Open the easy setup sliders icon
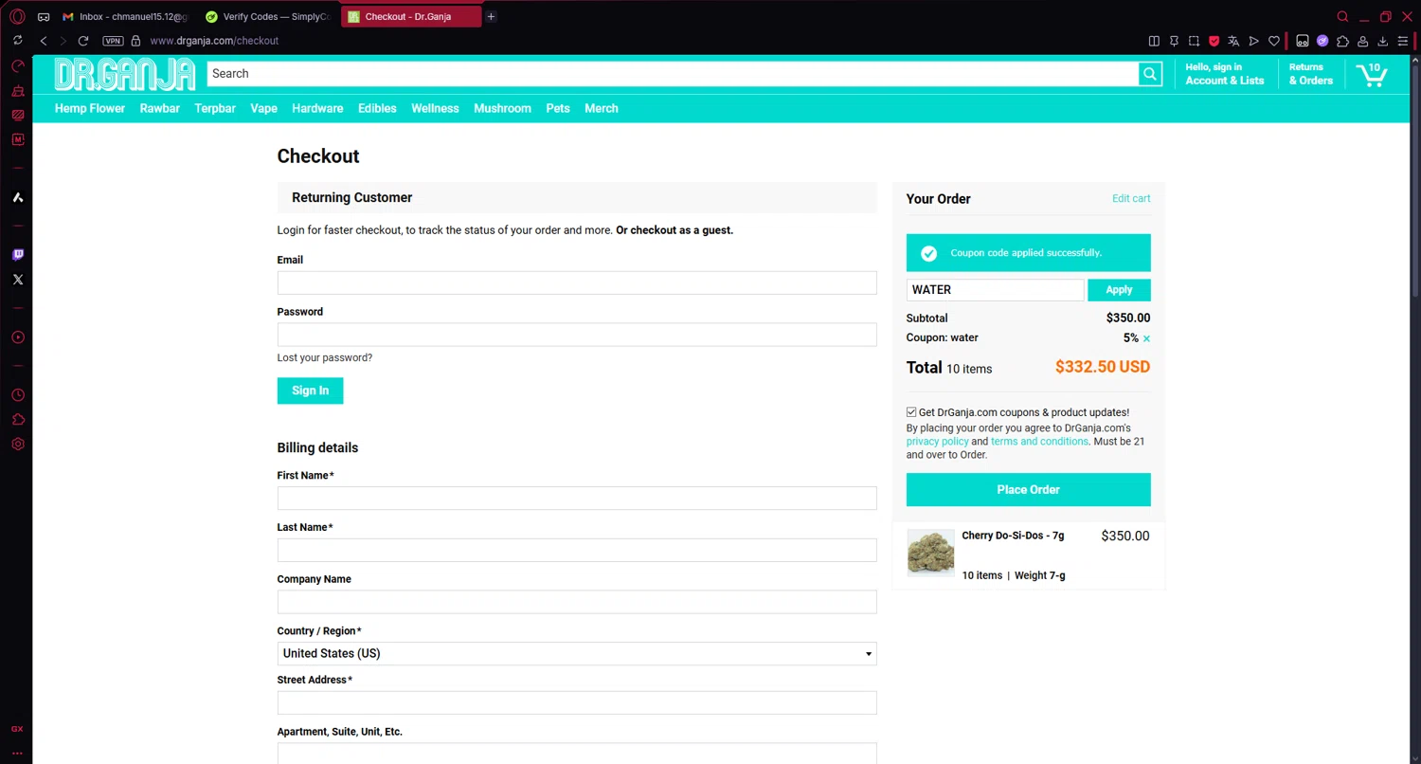The width and height of the screenshot is (1421, 764). 1403,41
